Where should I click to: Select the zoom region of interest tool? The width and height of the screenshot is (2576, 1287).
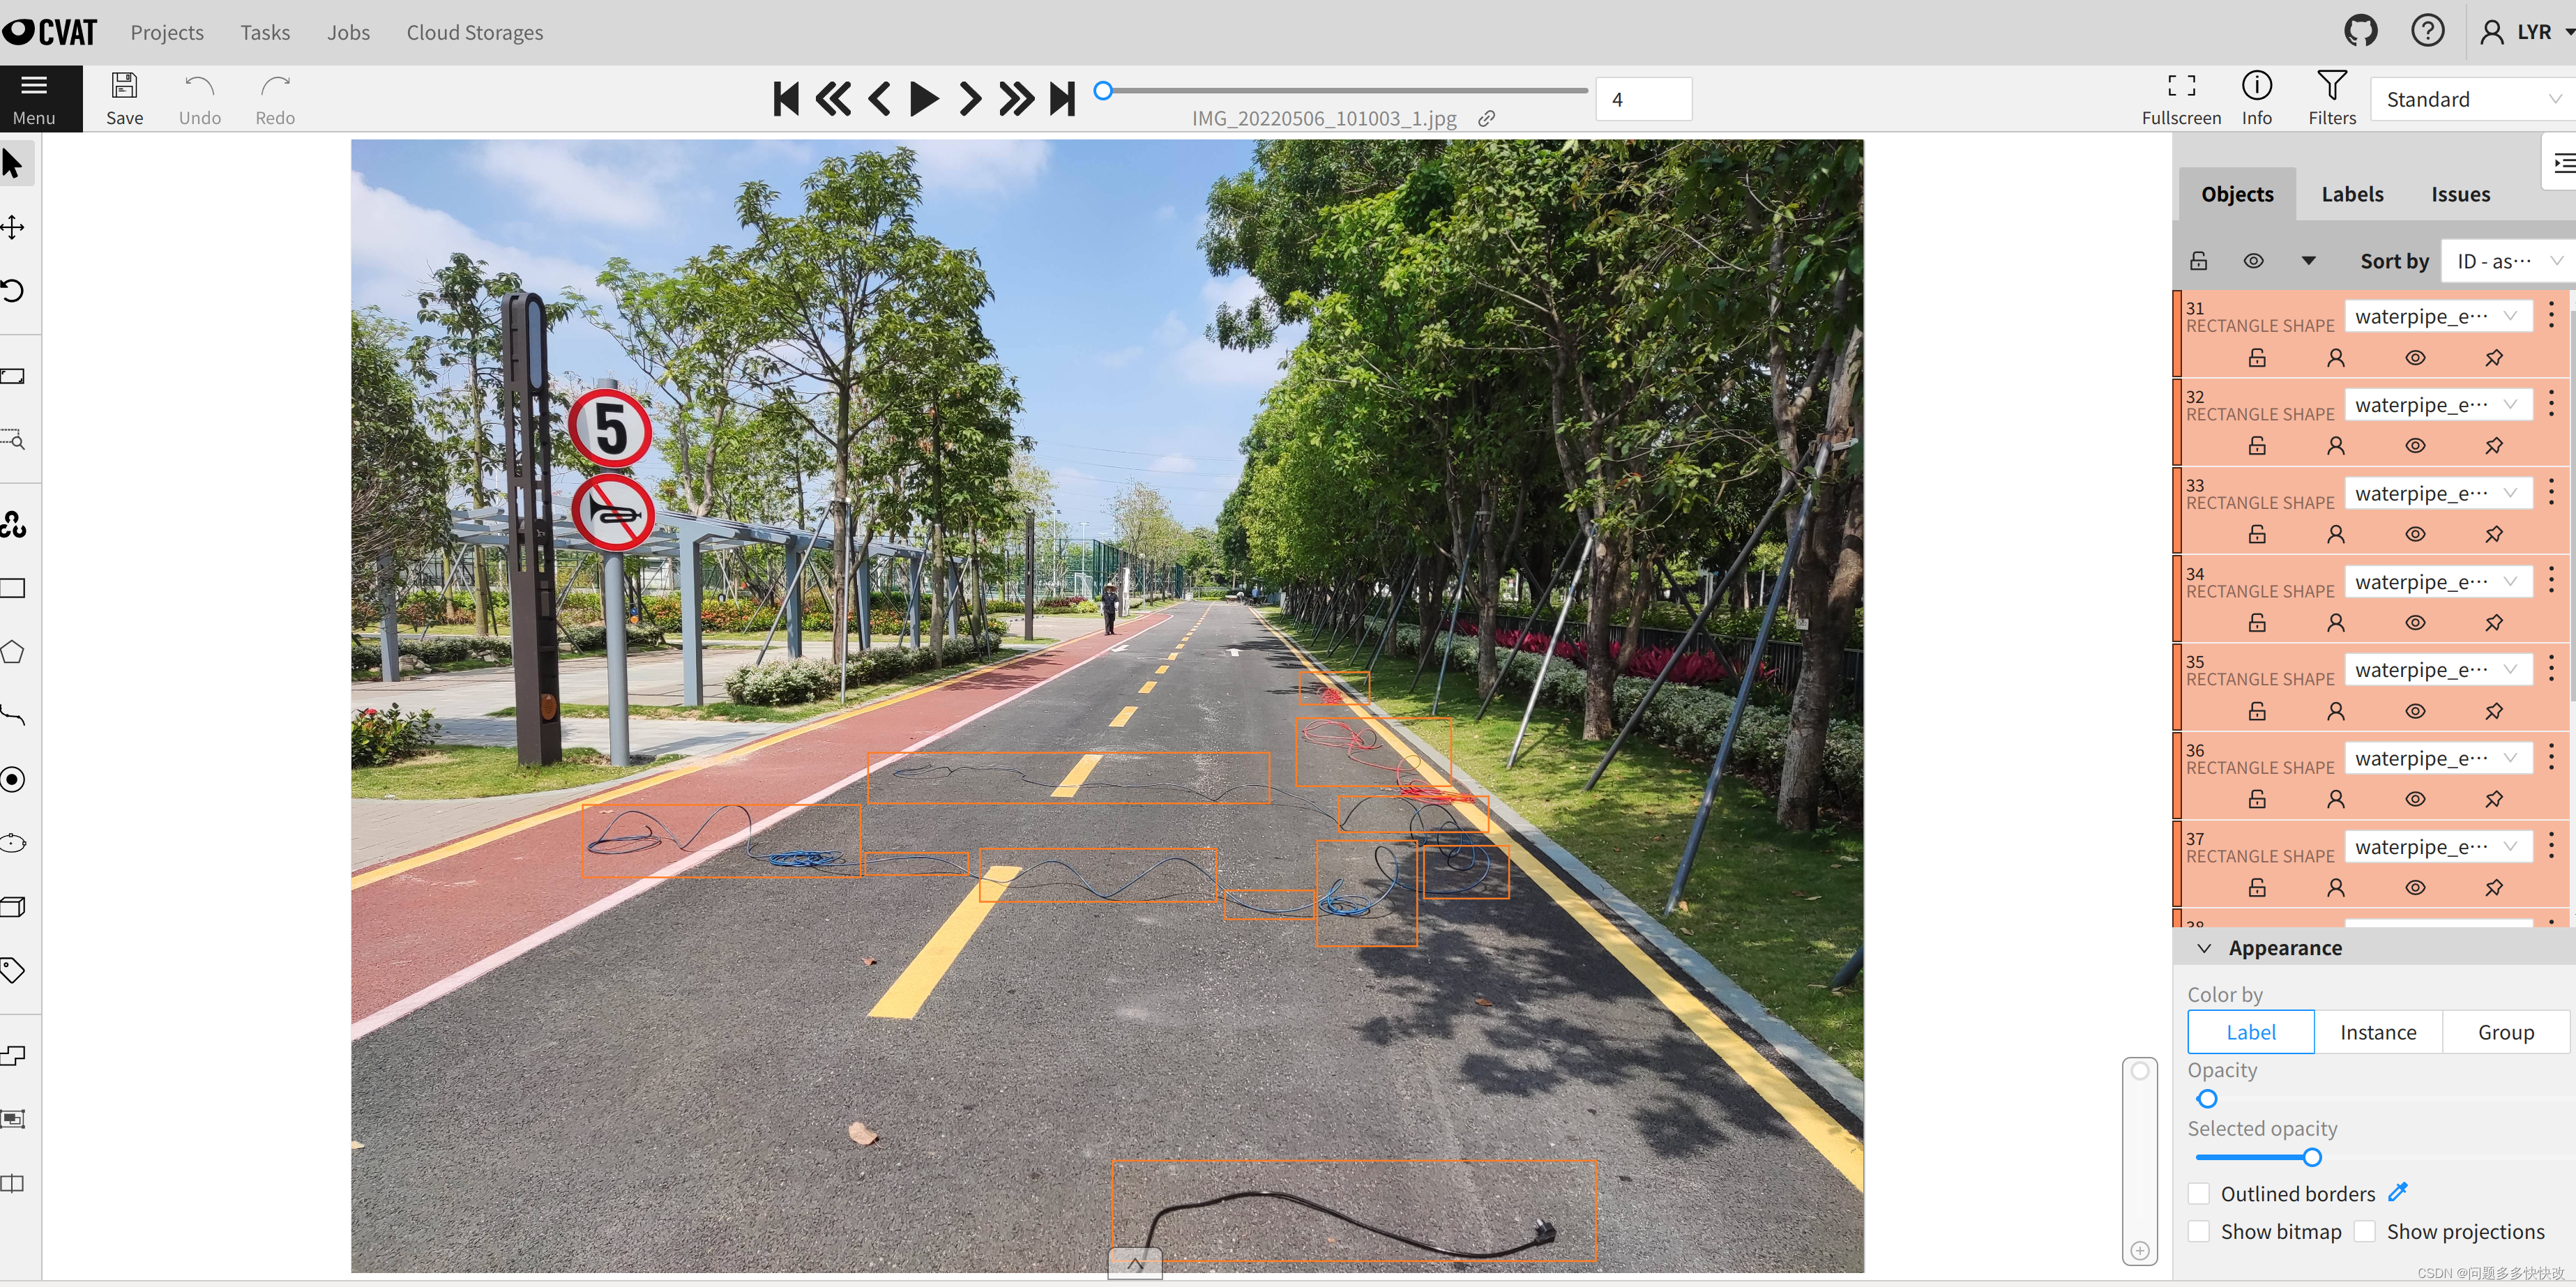click(13, 440)
